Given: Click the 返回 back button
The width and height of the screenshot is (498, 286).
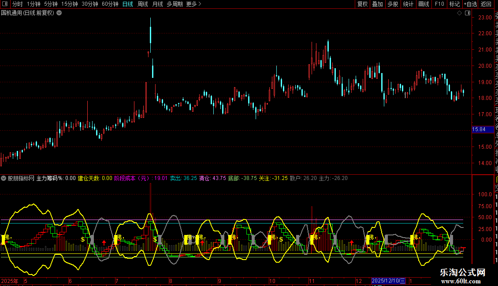Looking at the screenshot, I should [486, 4].
